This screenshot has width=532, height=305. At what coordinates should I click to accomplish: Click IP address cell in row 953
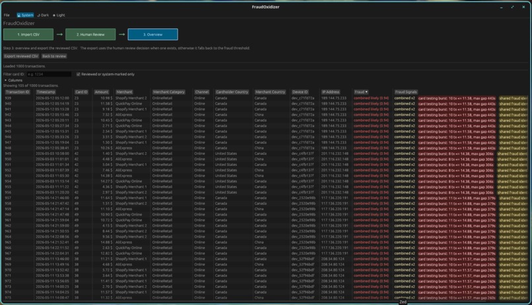tap(335, 176)
